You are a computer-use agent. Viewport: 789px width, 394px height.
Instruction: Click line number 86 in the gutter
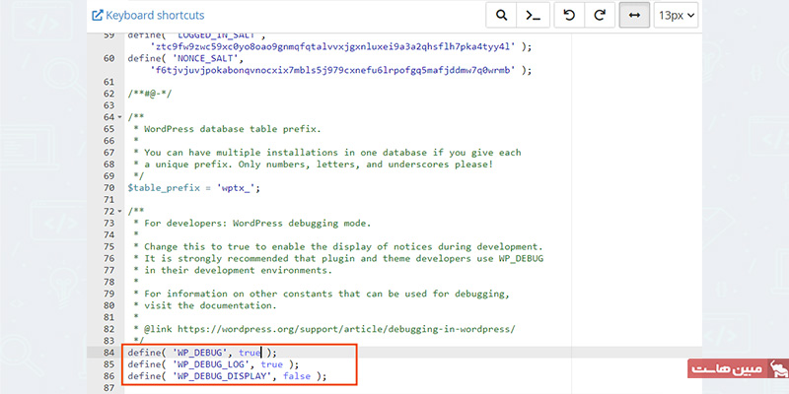[108, 376]
